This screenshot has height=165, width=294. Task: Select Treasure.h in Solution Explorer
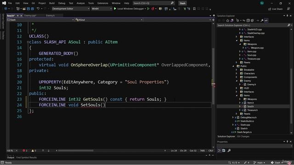pos(252,110)
